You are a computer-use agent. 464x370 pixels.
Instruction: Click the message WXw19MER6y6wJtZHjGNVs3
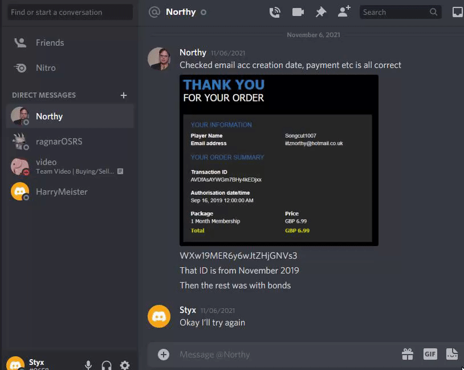click(238, 256)
